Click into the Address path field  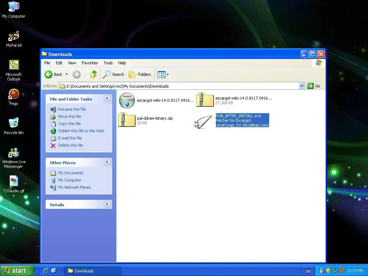coord(179,86)
